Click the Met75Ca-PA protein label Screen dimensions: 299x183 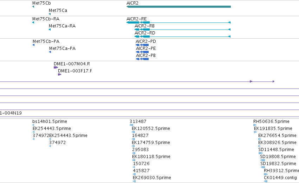pyautogui.click(x=62, y=48)
